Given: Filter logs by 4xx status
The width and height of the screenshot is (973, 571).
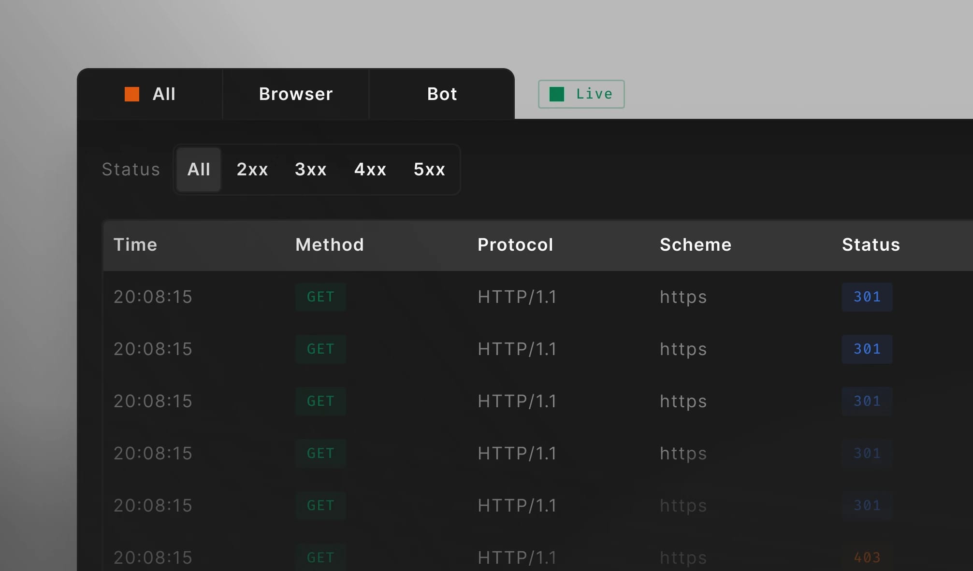Looking at the screenshot, I should click(x=370, y=170).
